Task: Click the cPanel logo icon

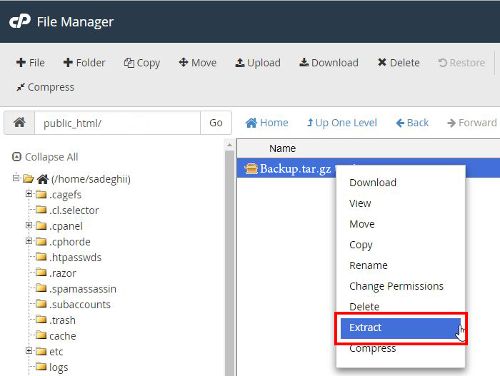Action: coord(20,21)
